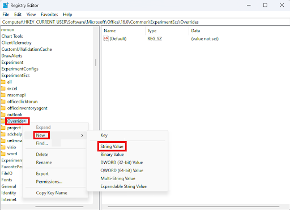Select the General key
The width and height of the screenshot is (290, 210).
(9, 186)
